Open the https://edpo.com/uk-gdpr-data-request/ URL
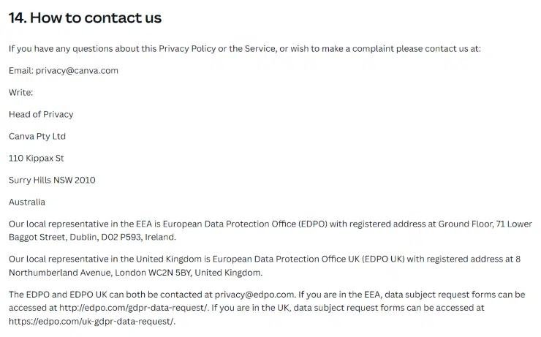The image size is (541, 337). point(91,321)
